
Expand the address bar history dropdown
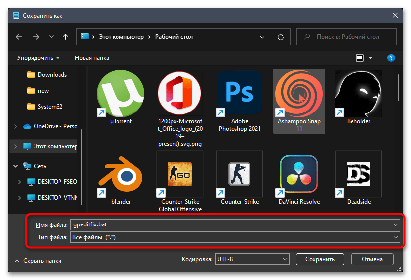pos(262,37)
